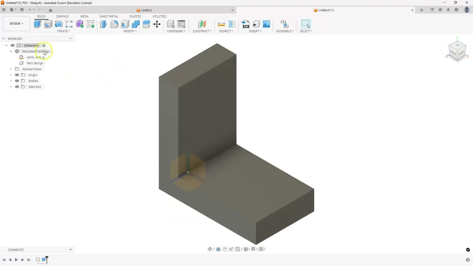Toggle the activate radio button next to Unsaved
The image size is (473, 266).
tap(44, 45)
